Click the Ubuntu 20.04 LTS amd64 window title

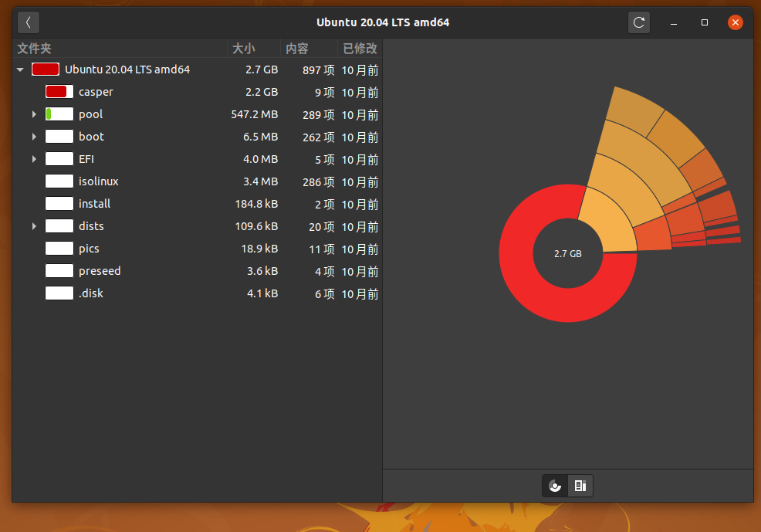[383, 22]
